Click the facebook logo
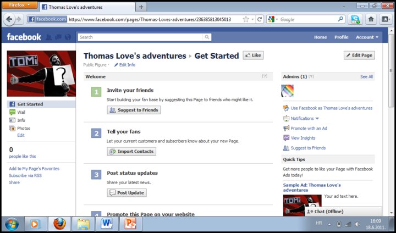396x233 pixels. (24, 37)
